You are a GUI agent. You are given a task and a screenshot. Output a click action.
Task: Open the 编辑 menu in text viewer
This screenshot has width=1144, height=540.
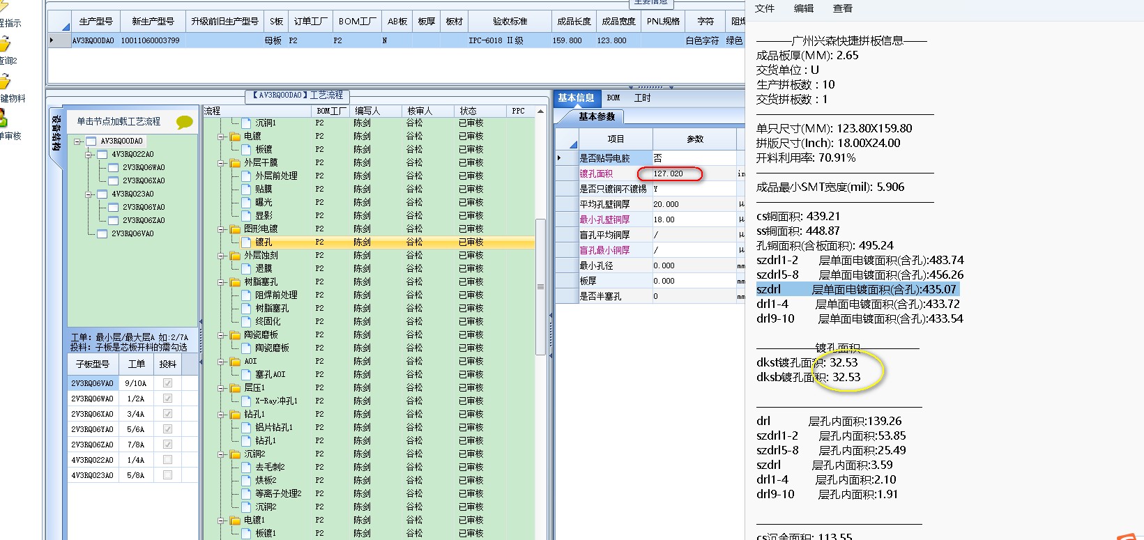pyautogui.click(x=804, y=8)
